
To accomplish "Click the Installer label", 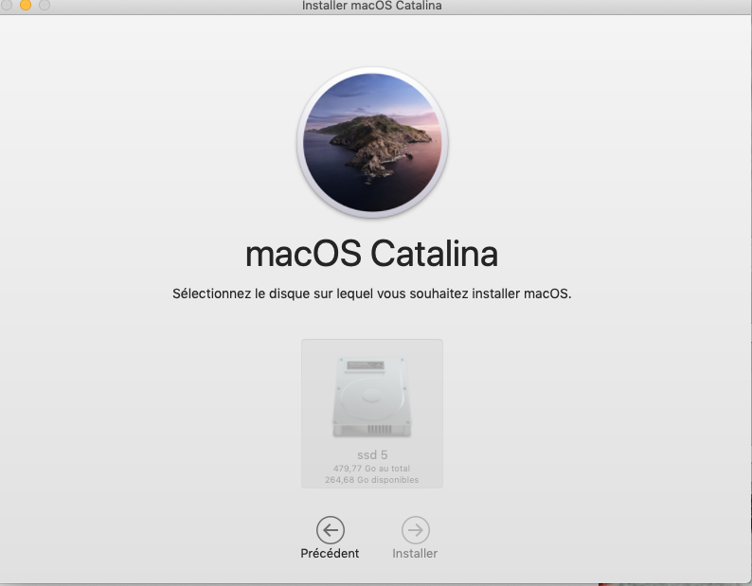I will point(415,554).
